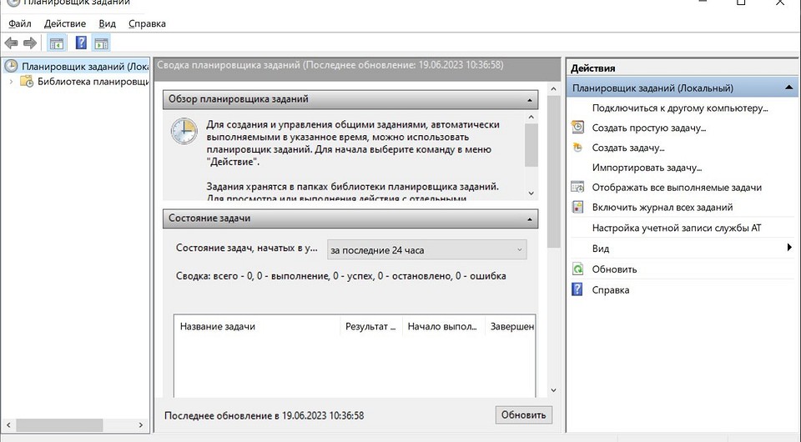Collapse the Обзор планировщика заданий section
This screenshot has height=442, width=801.
click(x=529, y=99)
